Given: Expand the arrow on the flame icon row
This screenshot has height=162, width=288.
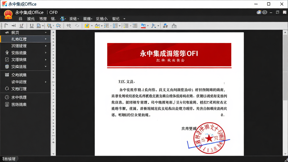Looking at the screenshot, I should point(46,53).
